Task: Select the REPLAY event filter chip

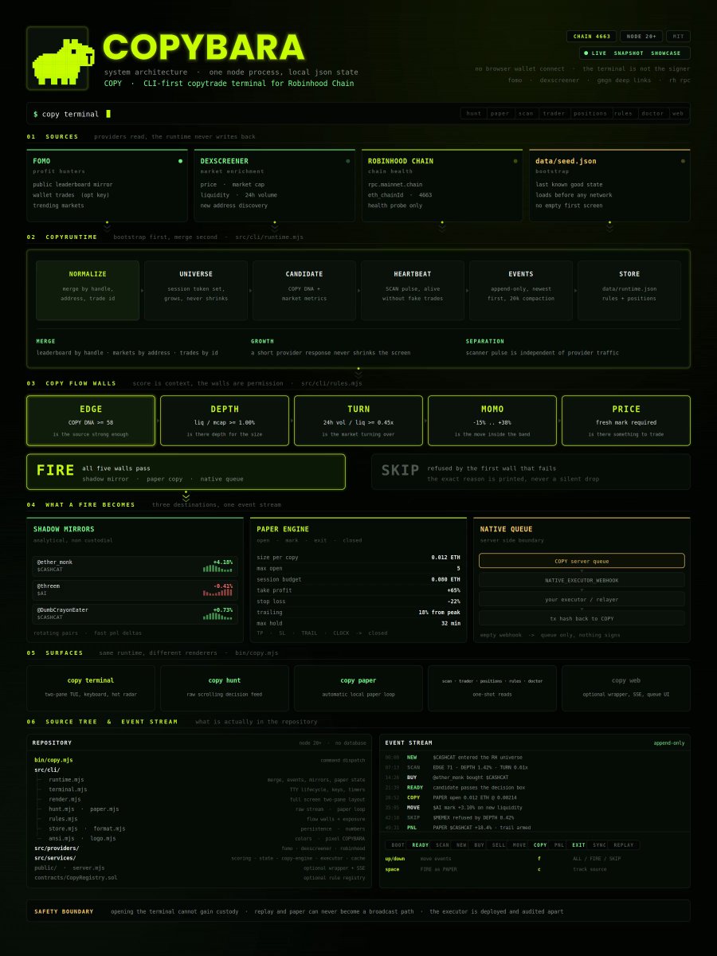Action: (625, 845)
